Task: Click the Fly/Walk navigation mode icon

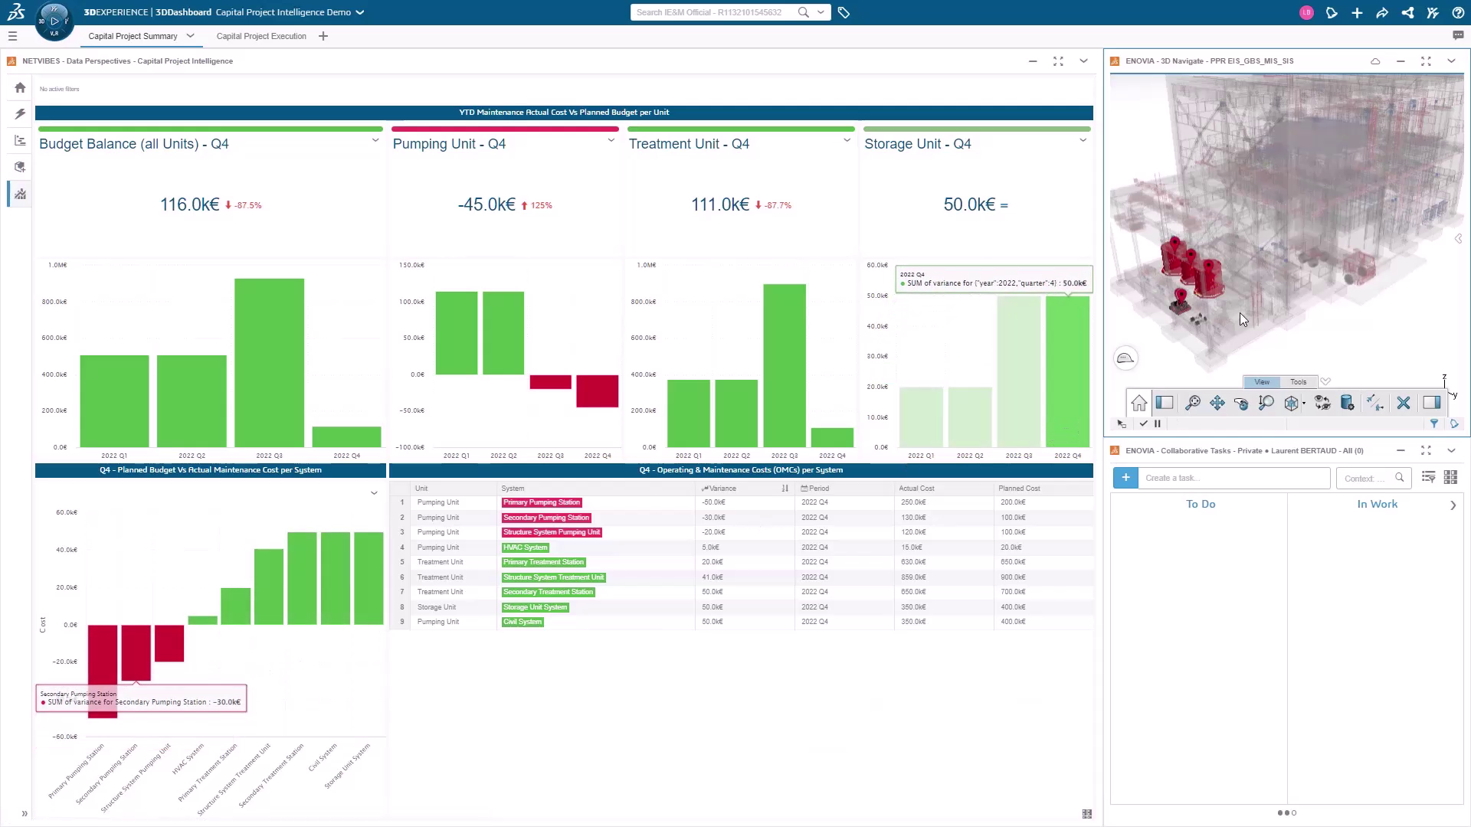Action: (x=1375, y=403)
